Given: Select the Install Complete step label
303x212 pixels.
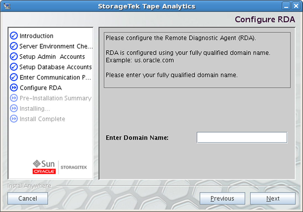Looking at the screenshot, I should pos(42,119).
